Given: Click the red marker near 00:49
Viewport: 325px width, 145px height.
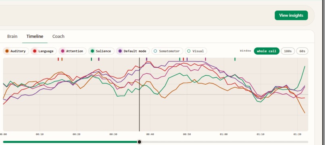Looking at the screenshot, I should 183,59.
